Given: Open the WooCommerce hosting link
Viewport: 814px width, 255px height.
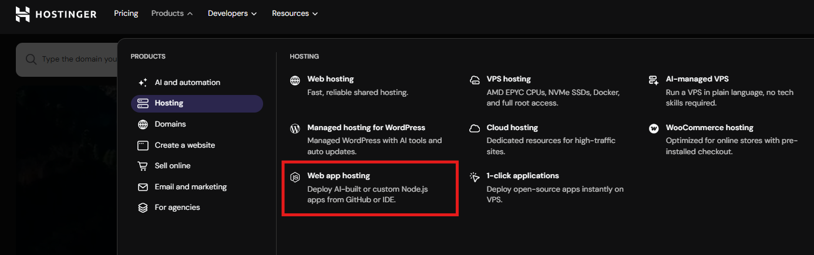Looking at the screenshot, I should tap(709, 127).
